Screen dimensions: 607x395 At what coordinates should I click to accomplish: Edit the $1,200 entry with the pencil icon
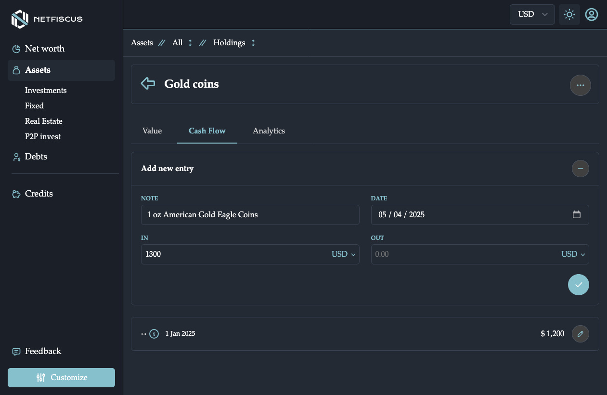click(x=581, y=334)
